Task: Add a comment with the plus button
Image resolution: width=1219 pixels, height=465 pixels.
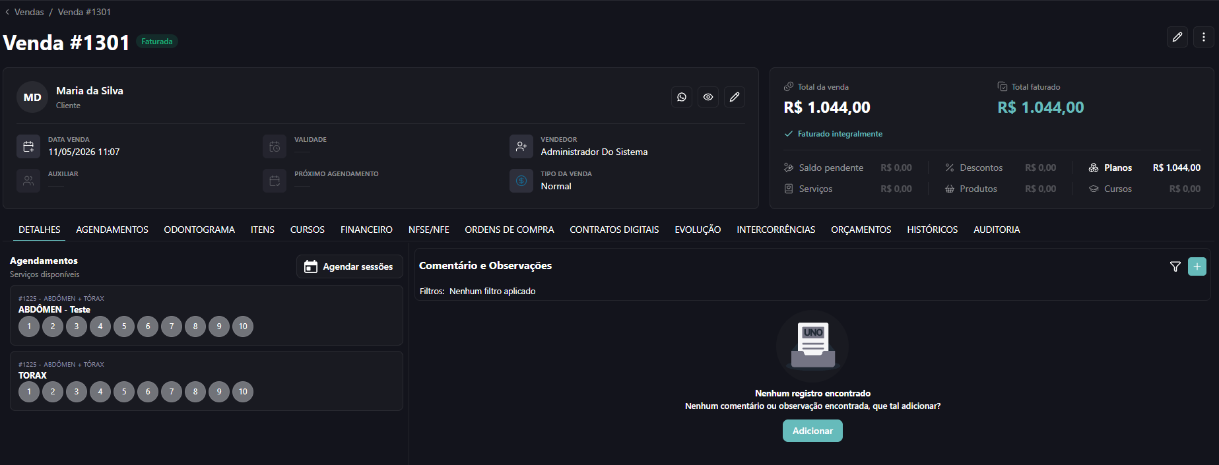Action: tap(1197, 266)
